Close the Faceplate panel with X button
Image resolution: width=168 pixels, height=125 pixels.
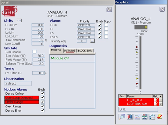click(x=162, y=9)
